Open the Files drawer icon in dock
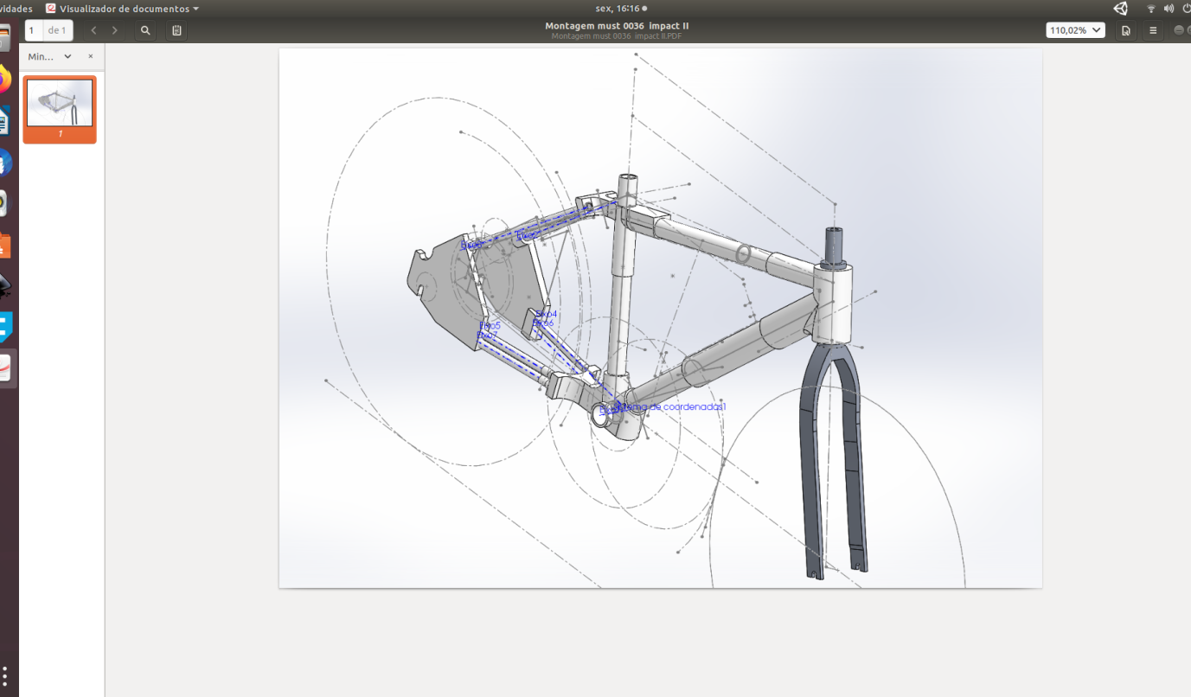 (x=4, y=39)
